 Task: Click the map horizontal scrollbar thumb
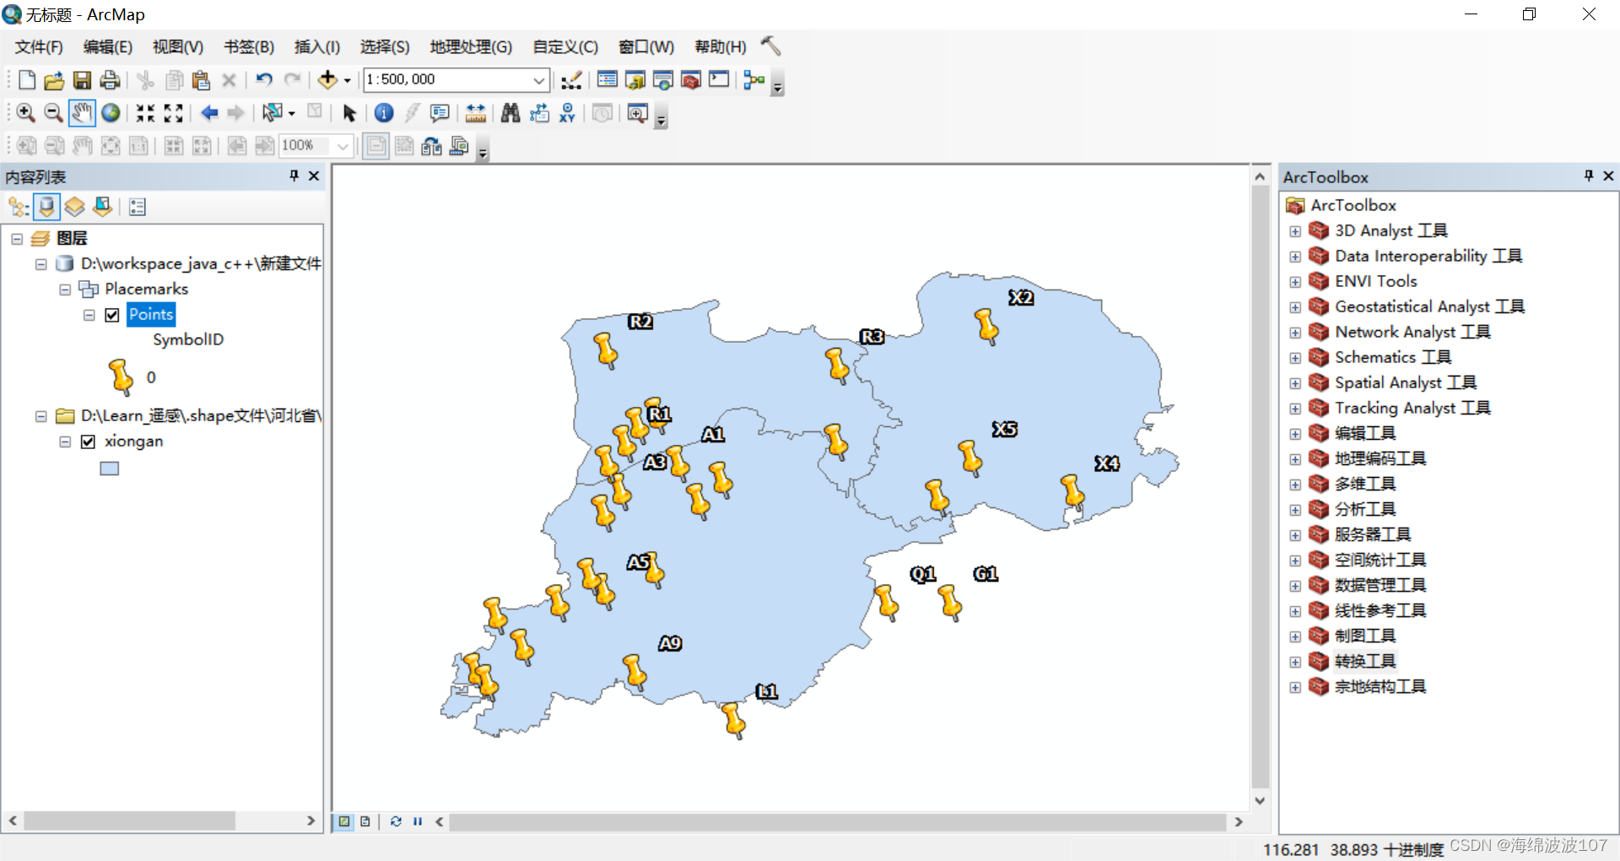[x=837, y=821]
